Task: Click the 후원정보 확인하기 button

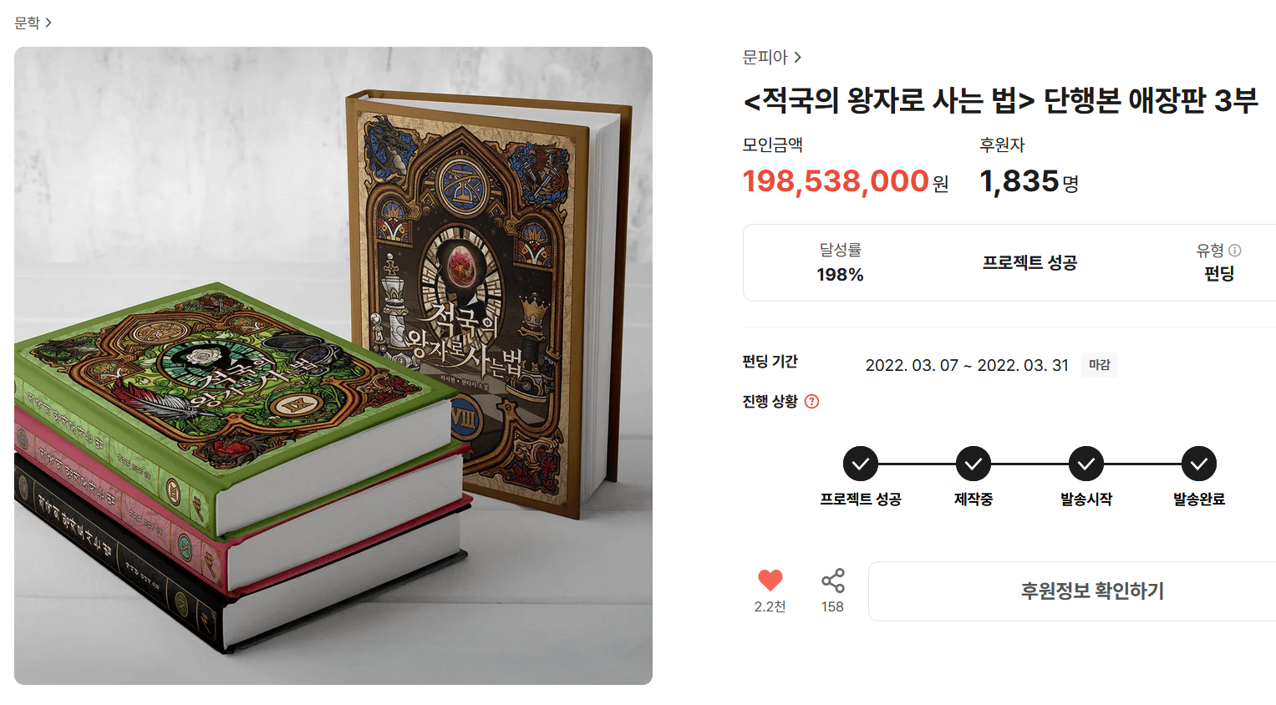Action: tap(1072, 591)
